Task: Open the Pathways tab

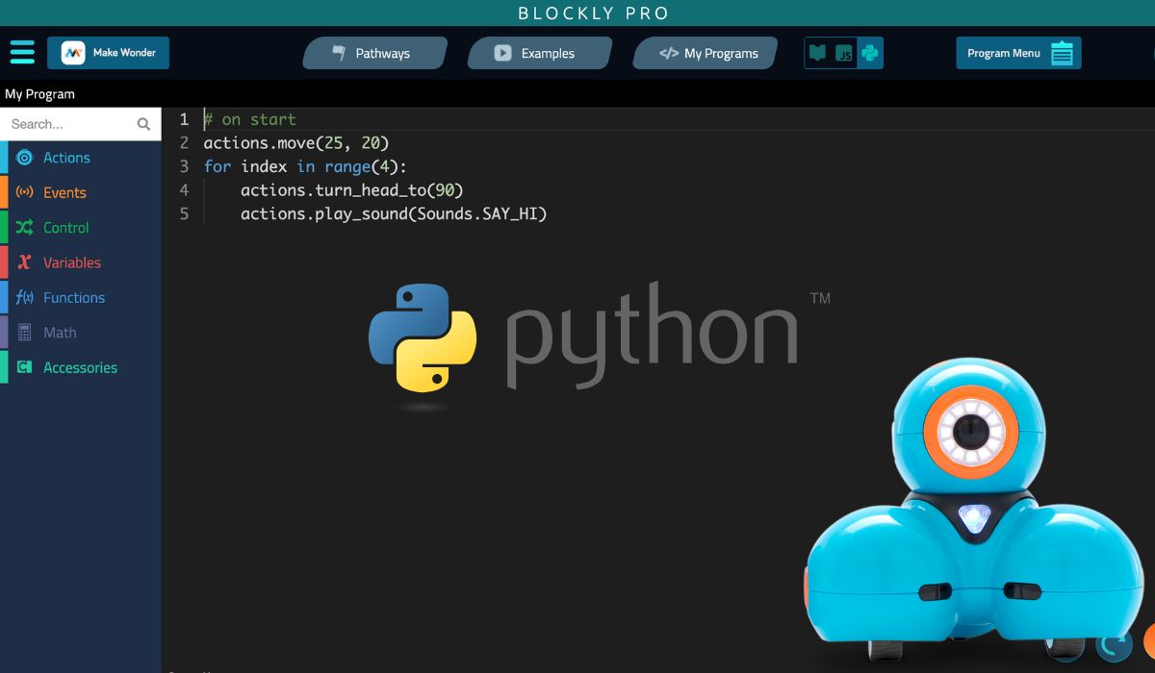Action: (x=374, y=54)
